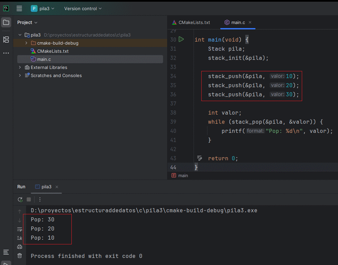Click the Stop process button in Run panel
This screenshot has width=338, height=265.
[29, 199]
